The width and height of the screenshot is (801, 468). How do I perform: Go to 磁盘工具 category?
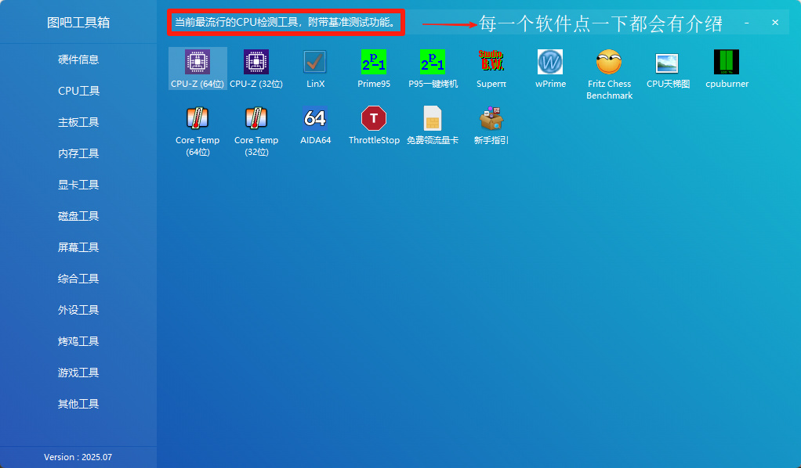click(x=78, y=216)
